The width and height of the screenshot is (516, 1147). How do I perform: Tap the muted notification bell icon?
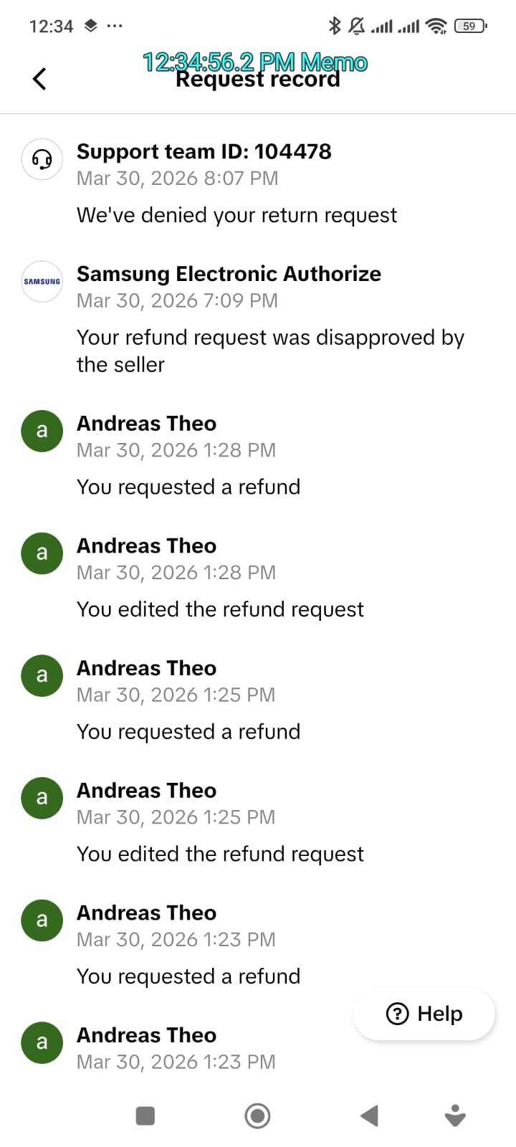[x=356, y=27]
